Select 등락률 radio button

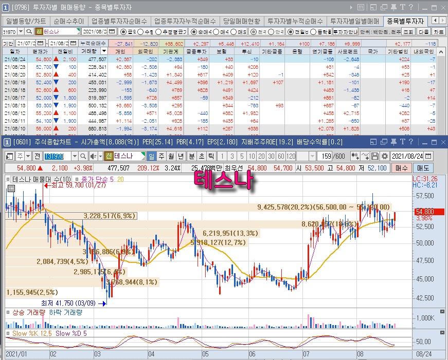pos(313,32)
